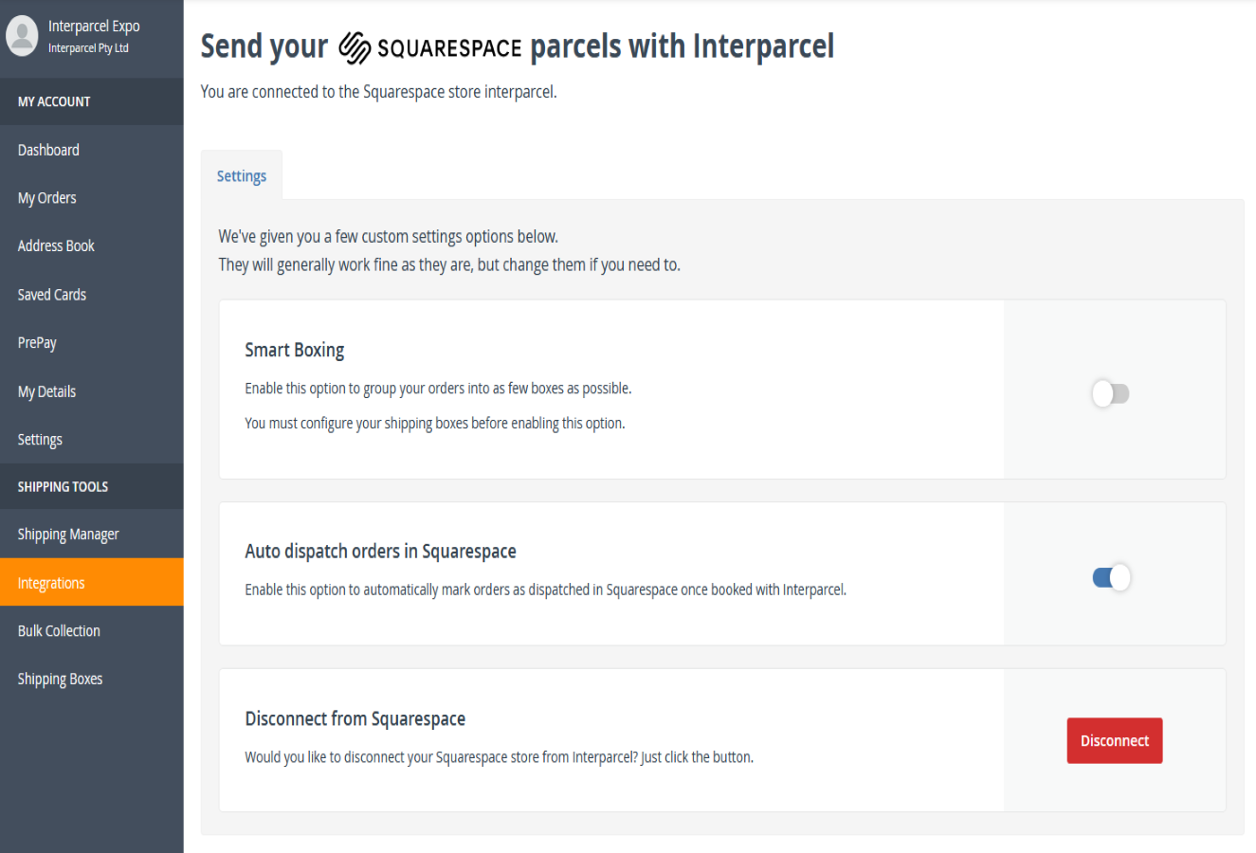Switch to the Settings tab

(241, 175)
